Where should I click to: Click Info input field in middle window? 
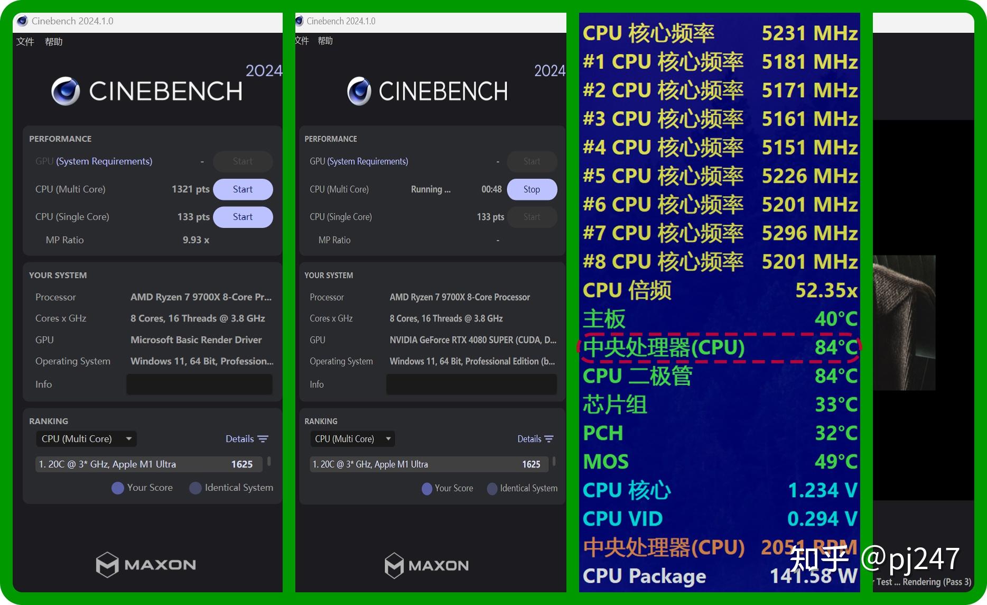pos(471,384)
